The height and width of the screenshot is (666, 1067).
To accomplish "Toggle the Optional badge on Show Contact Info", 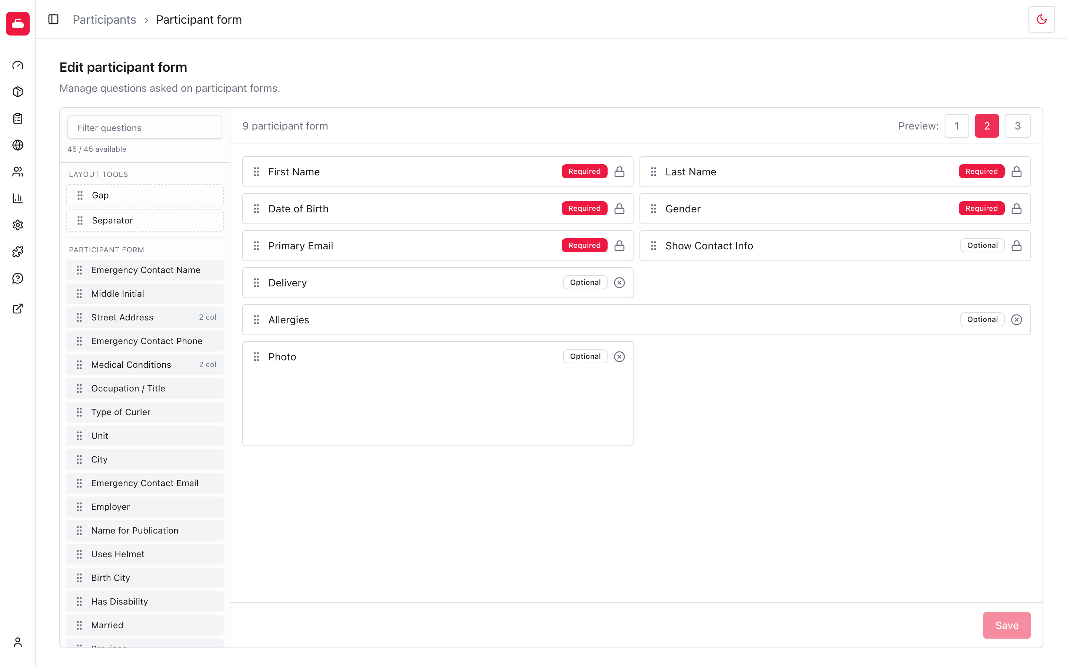I will (x=983, y=246).
